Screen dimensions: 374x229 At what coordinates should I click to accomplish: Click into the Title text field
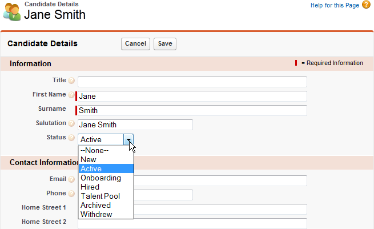point(192,82)
